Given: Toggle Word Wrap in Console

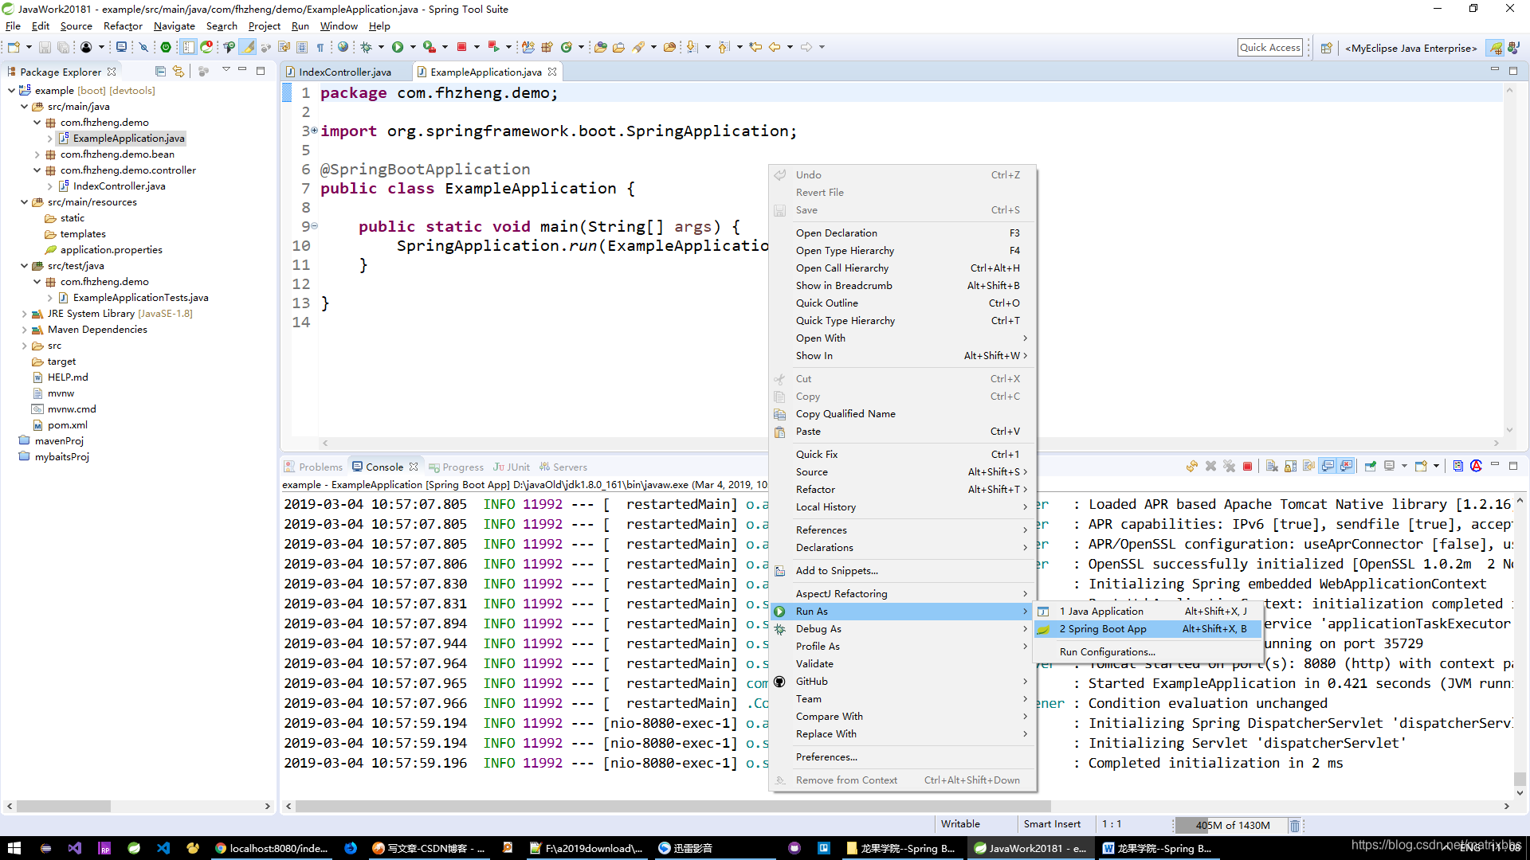Looking at the screenshot, I should [1308, 467].
